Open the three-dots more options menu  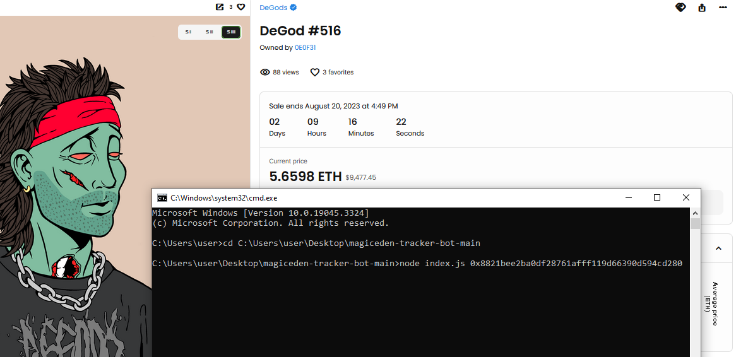[723, 8]
